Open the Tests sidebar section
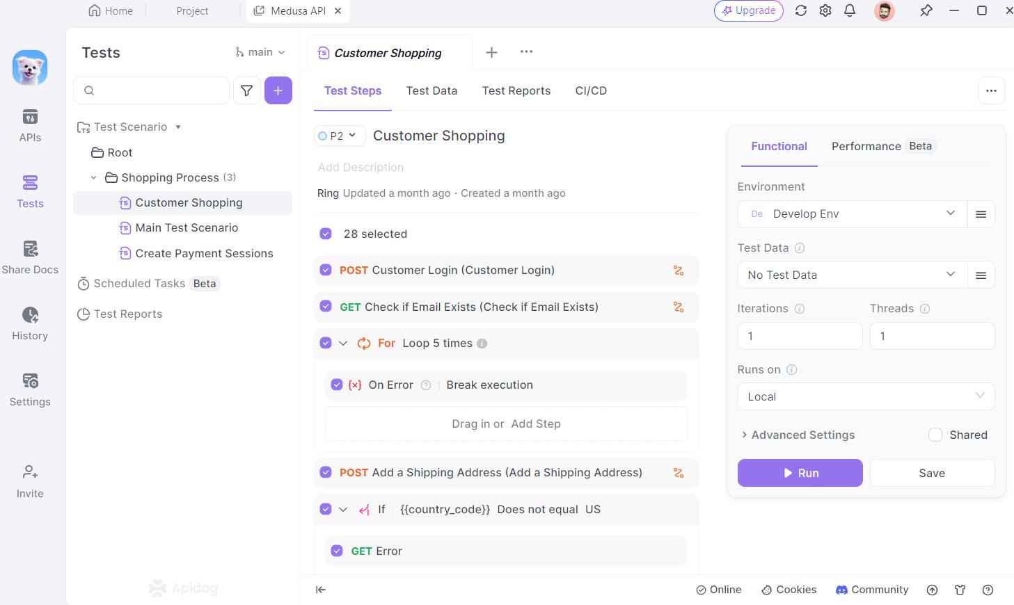Image resolution: width=1014 pixels, height=605 pixels. click(x=30, y=191)
